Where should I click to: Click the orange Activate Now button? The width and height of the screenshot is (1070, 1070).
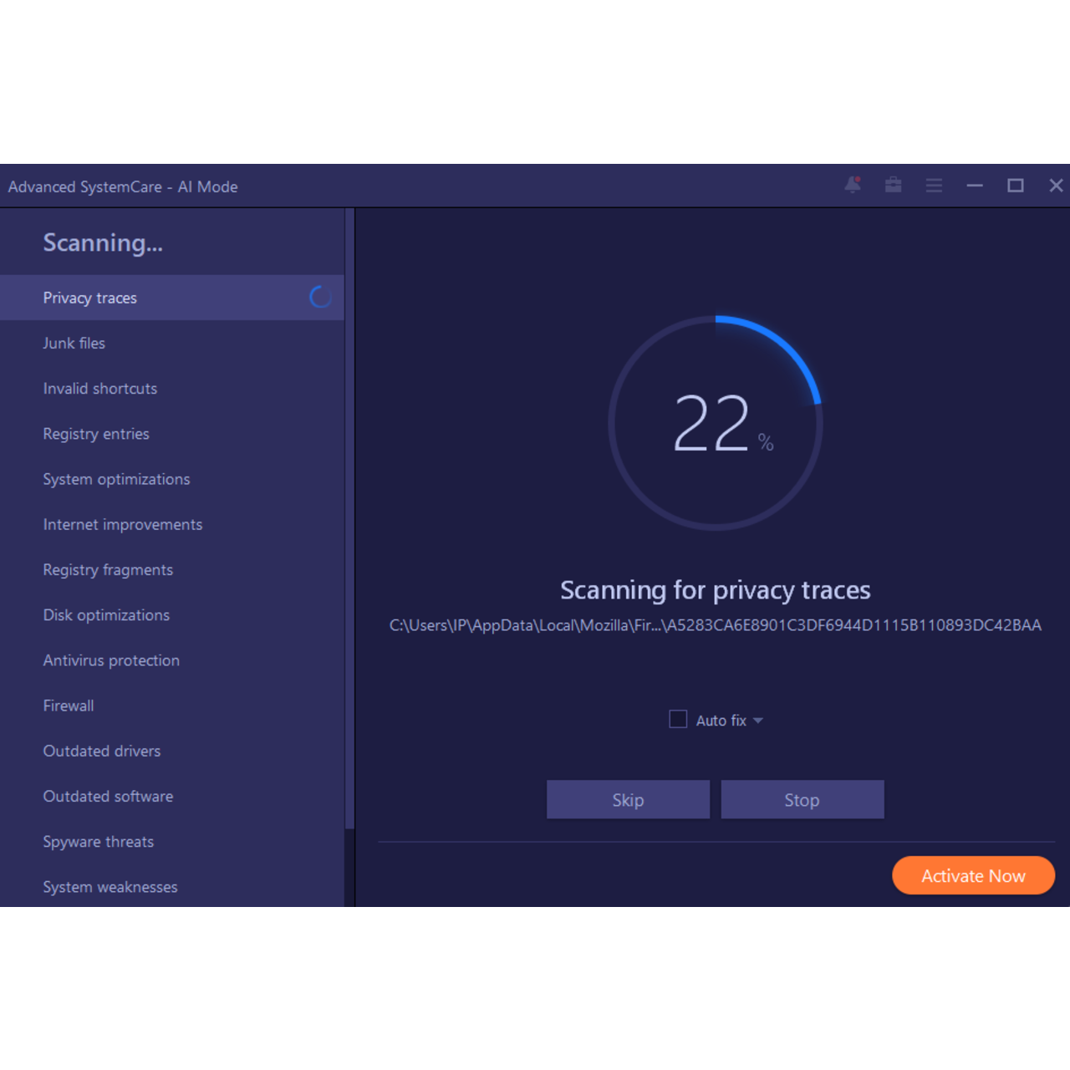click(x=973, y=875)
